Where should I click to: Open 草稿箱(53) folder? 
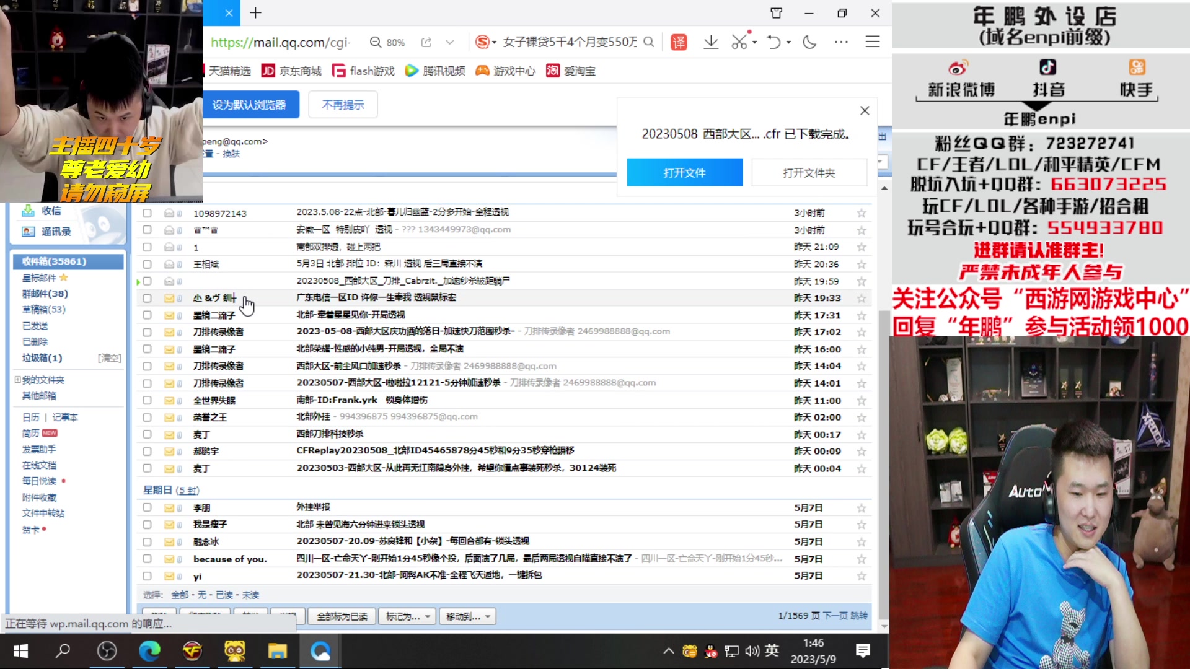[x=43, y=310]
